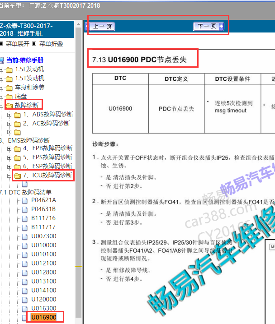Image resolution: width=275 pixels, height=324 pixels.
Task: Open the B111717 fault code page
Action: 43,227
